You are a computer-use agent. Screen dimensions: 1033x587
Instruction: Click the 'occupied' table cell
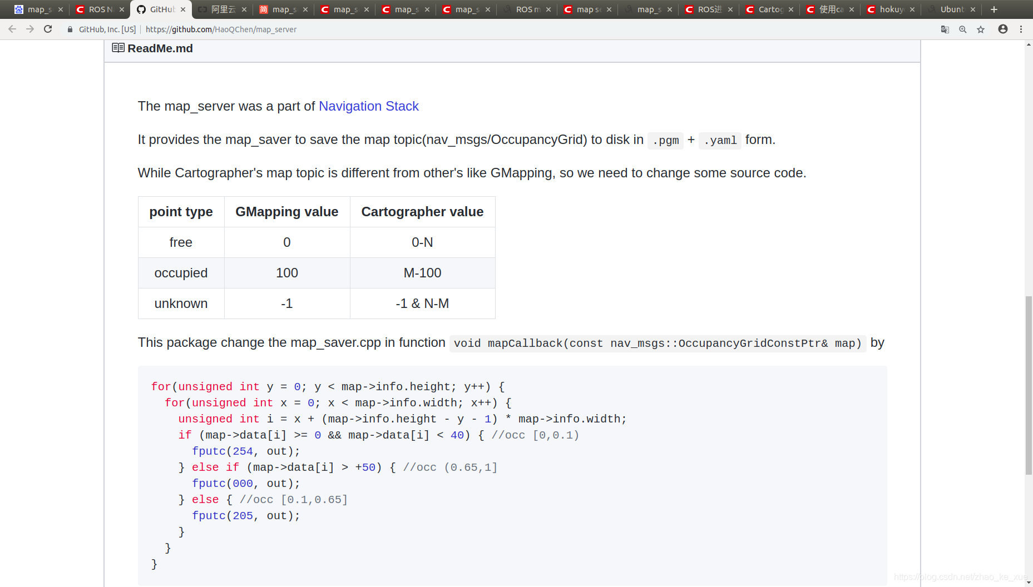181,273
